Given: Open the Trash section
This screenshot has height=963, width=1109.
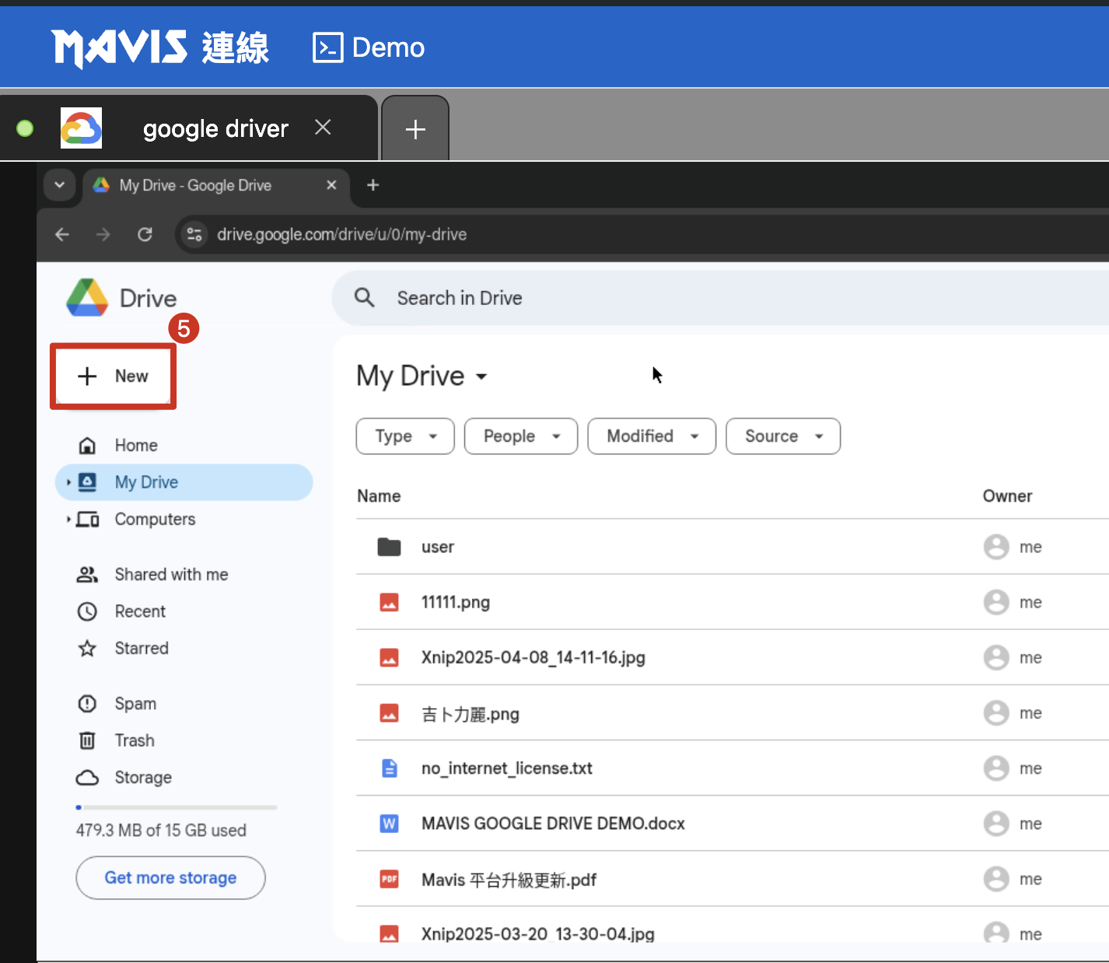Looking at the screenshot, I should [x=134, y=741].
